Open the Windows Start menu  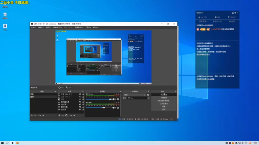(x=2, y=143)
